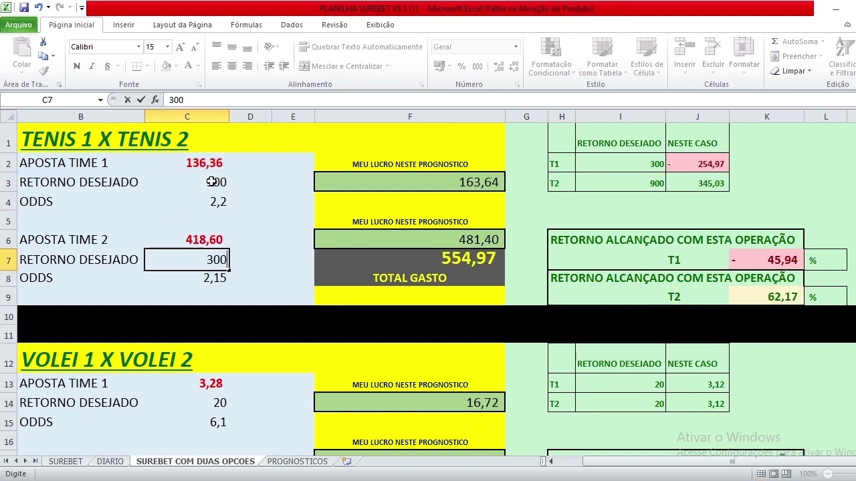
Task: Click Quebrar Texto Automaticamente button
Action: coord(360,47)
